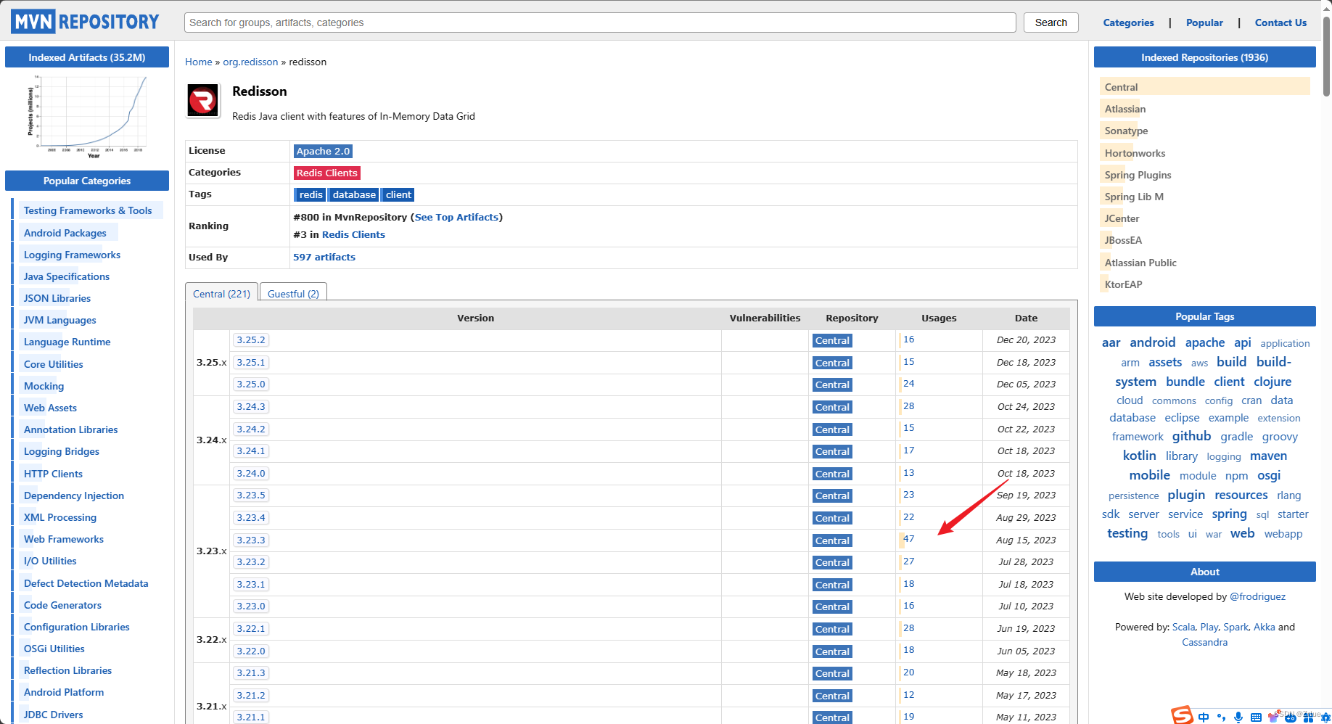Open Android Packages category
This screenshot has width=1332, height=724.
coord(65,233)
